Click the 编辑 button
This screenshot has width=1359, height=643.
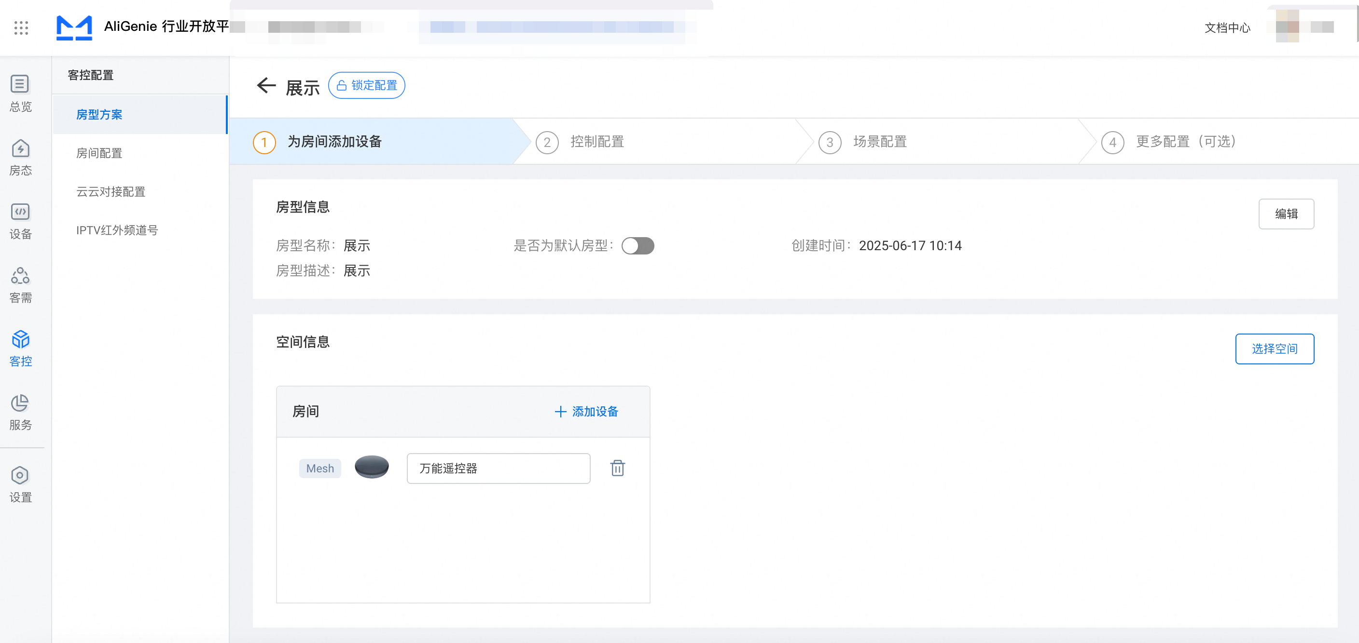click(x=1286, y=214)
